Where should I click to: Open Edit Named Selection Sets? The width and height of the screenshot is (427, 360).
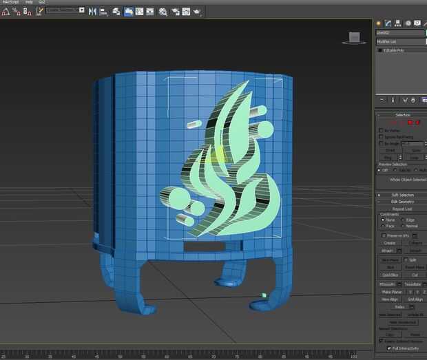pos(39,12)
